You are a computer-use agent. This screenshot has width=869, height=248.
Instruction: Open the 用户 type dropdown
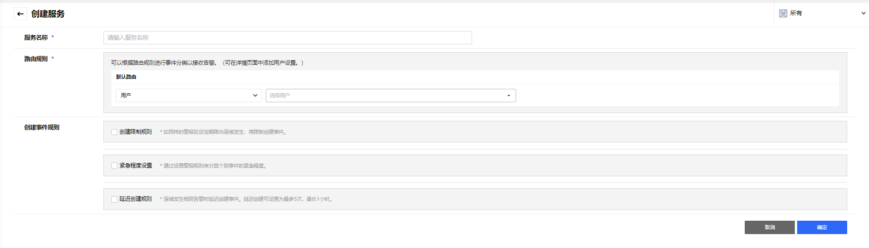(x=189, y=95)
